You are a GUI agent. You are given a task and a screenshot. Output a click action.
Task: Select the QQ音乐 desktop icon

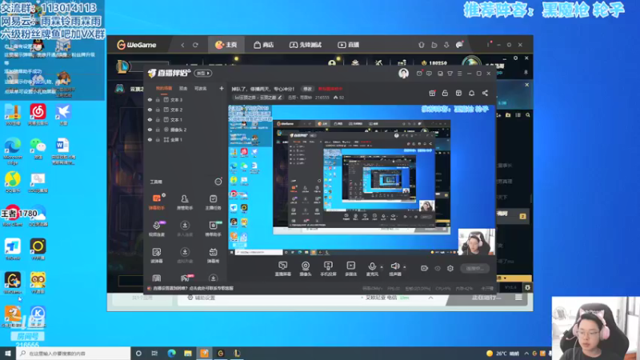coord(13,182)
